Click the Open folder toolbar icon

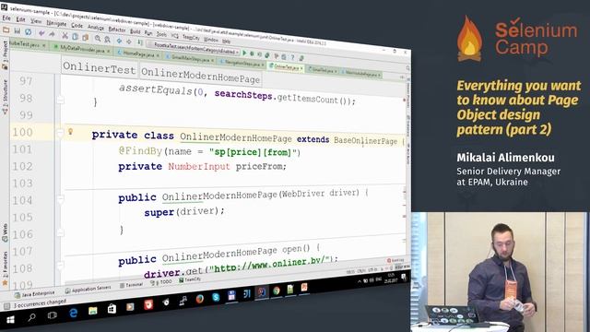[6, 30]
